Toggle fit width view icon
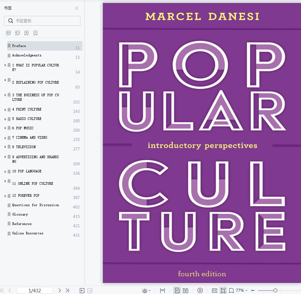 [x=163, y=290]
